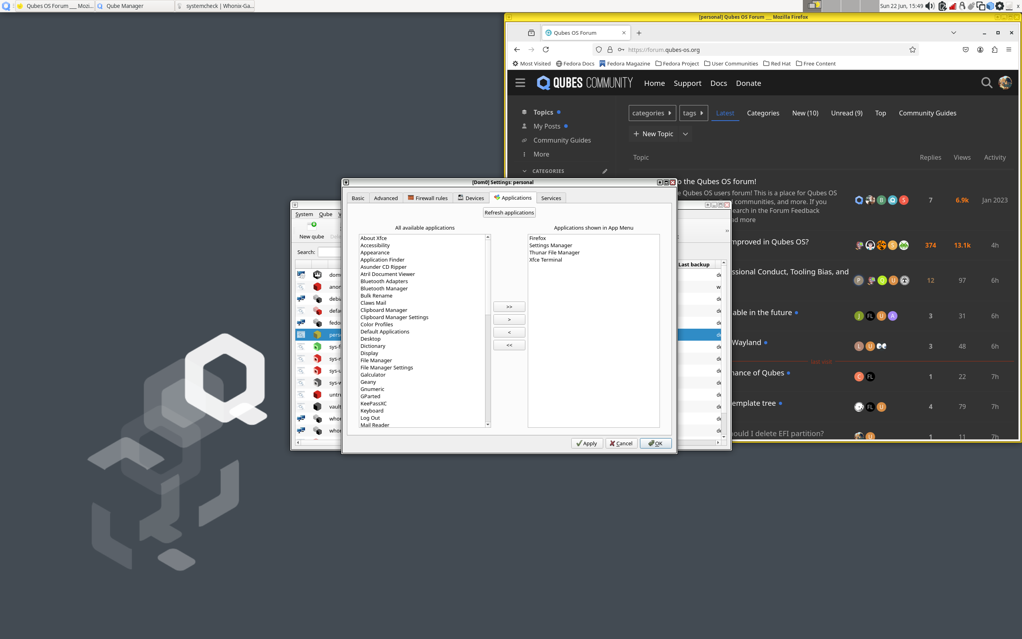Open the Devices tab

click(471, 198)
